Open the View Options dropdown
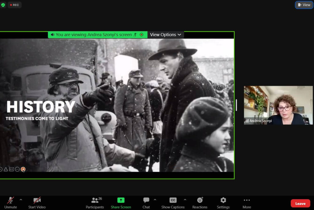314x210 pixels. (x=166, y=35)
